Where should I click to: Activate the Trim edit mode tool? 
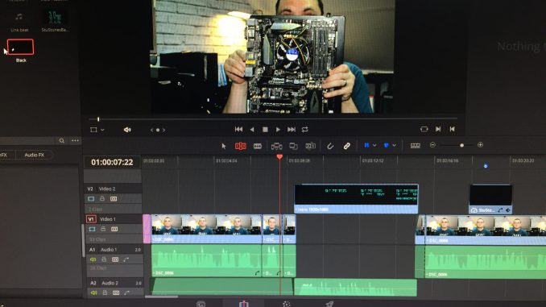(240, 146)
